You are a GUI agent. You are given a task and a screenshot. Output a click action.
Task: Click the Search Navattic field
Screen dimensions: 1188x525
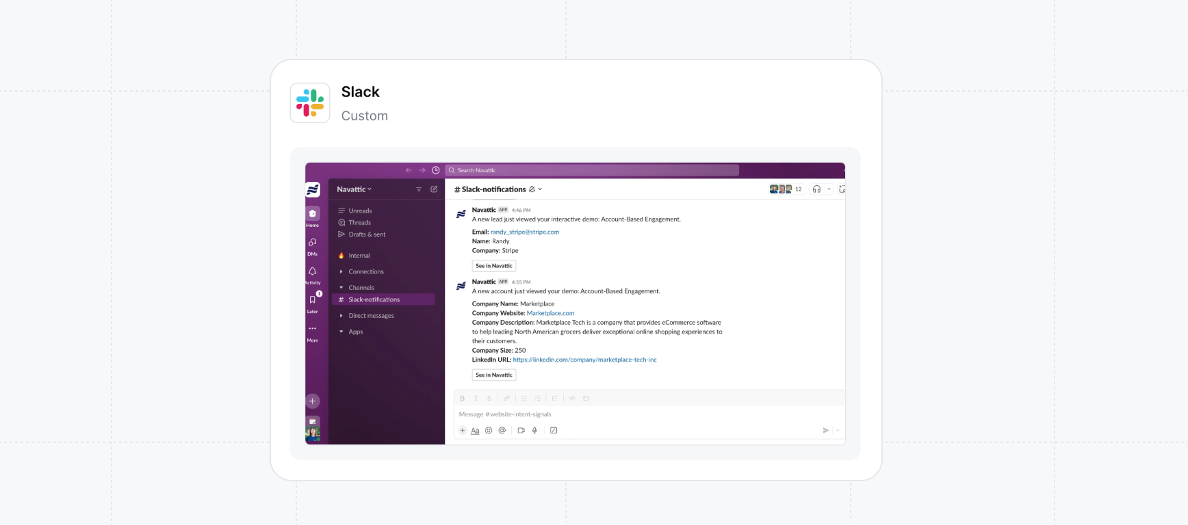tap(592, 170)
